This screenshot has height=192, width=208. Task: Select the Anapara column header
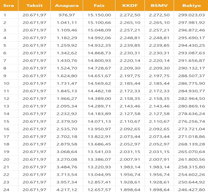(67, 5)
